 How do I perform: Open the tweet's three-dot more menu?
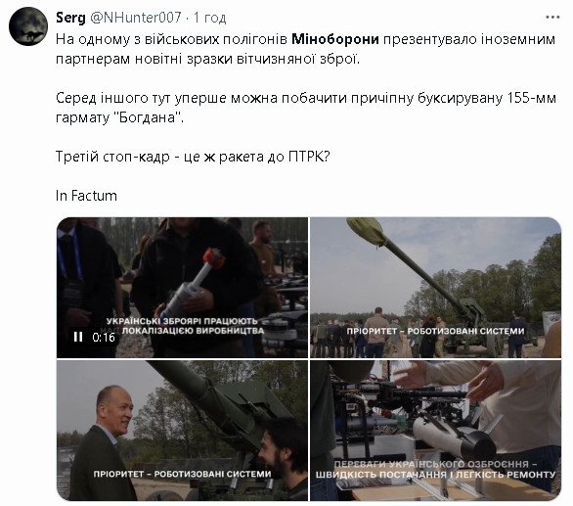[552, 18]
